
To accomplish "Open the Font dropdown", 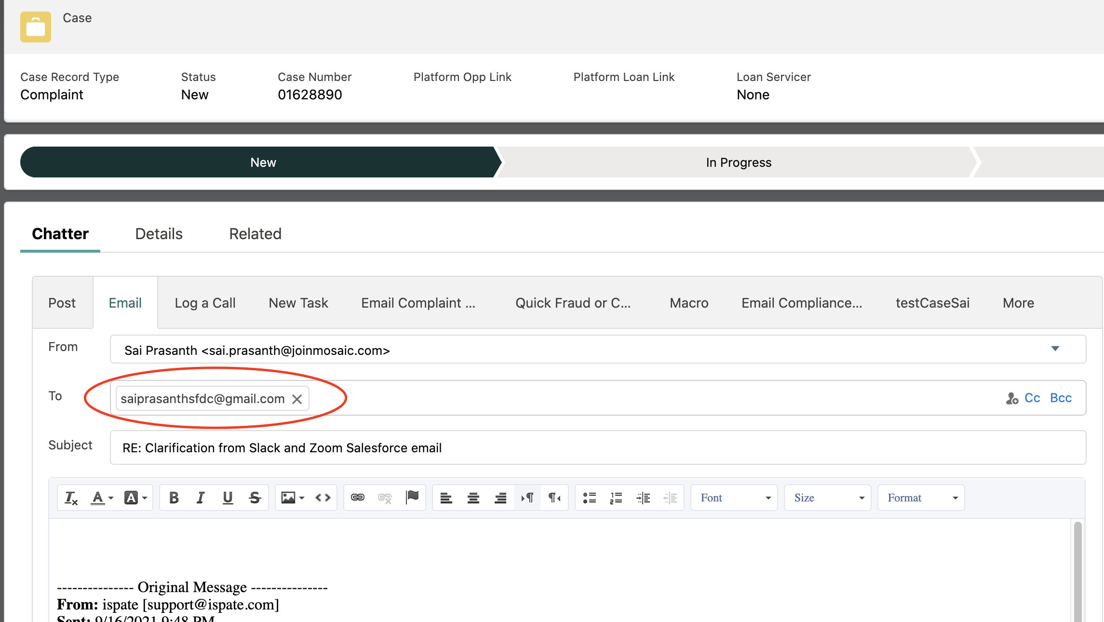I will point(734,498).
